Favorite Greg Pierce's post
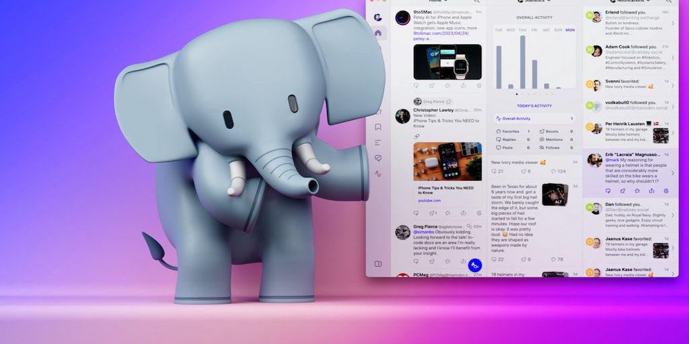The image size is (689, 344). coord(447,261)
